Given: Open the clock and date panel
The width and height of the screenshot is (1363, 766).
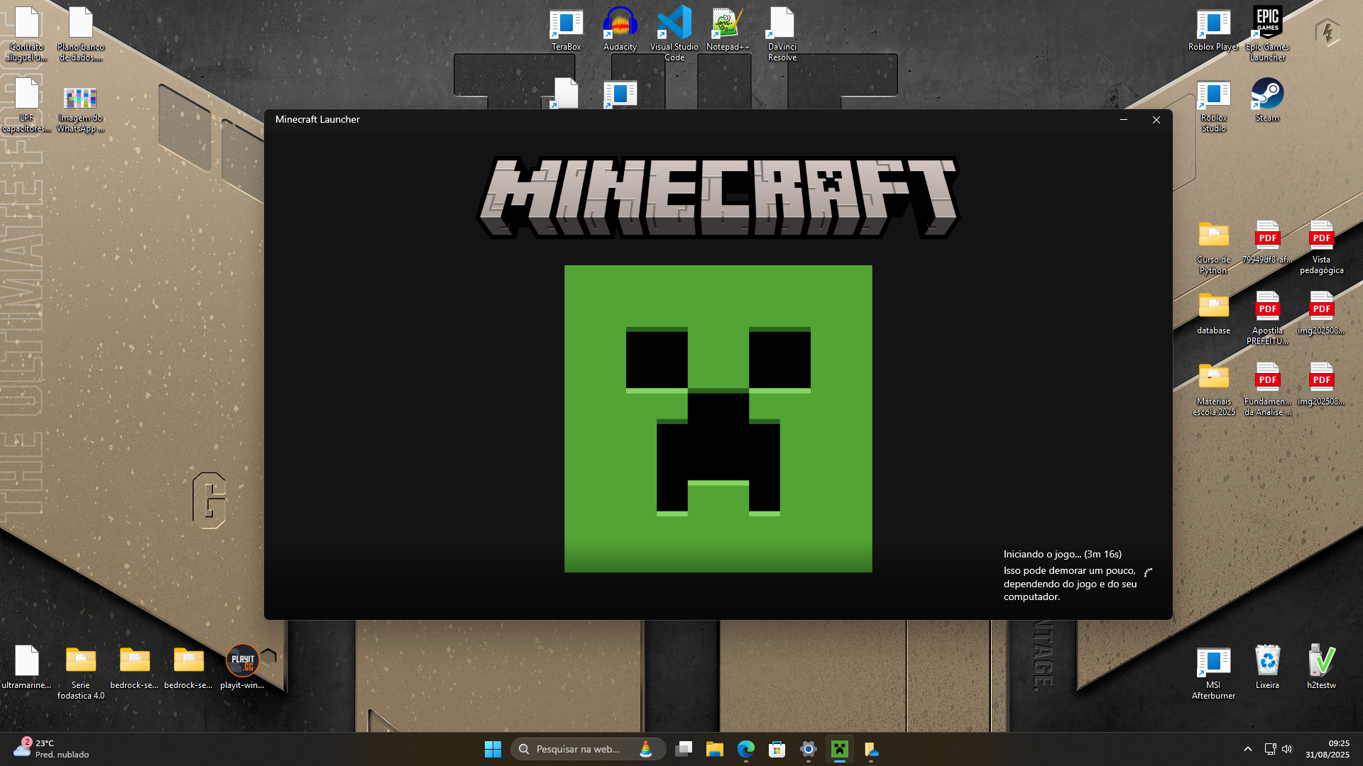Looking at the screenshot, I should (x=1328, y=749).
